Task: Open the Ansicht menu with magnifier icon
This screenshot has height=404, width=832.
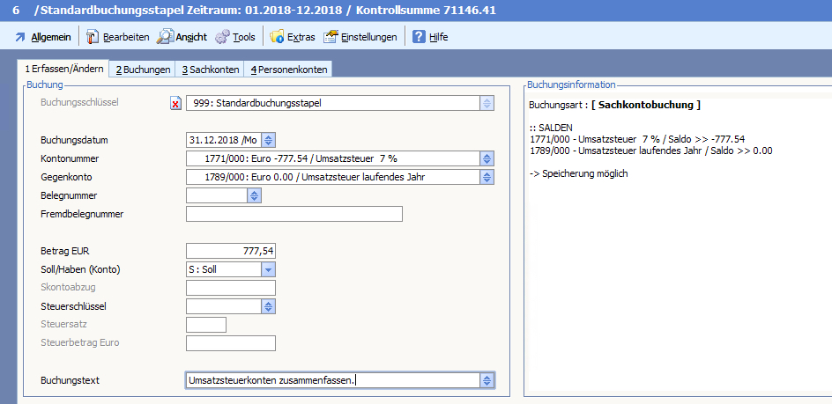Action: click(x=182, y=37)
